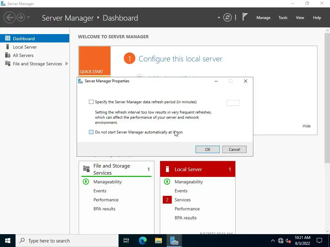This screenshot has width=330, height=247.
Task: Click OK in Server Manager Properties
Action: coord(208,149)
